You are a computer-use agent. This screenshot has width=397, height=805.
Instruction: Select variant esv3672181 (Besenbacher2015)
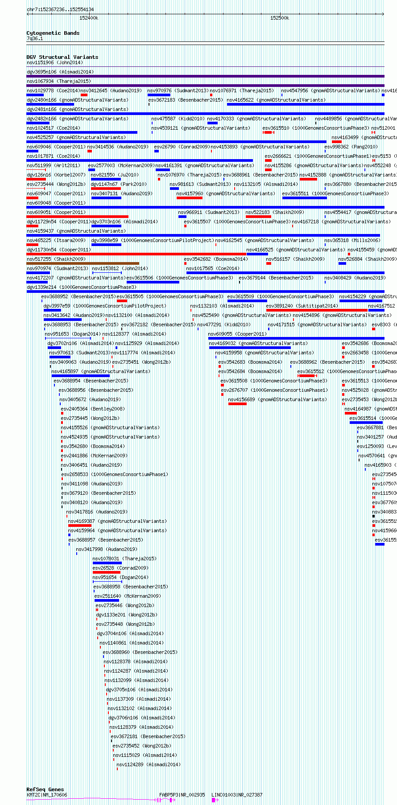coord(148,737)
